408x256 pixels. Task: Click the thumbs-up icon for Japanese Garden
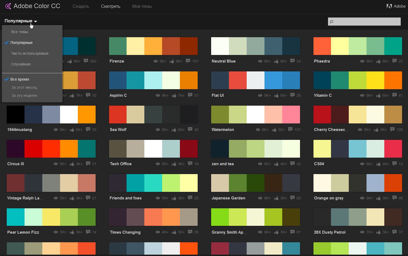point(276,198)
